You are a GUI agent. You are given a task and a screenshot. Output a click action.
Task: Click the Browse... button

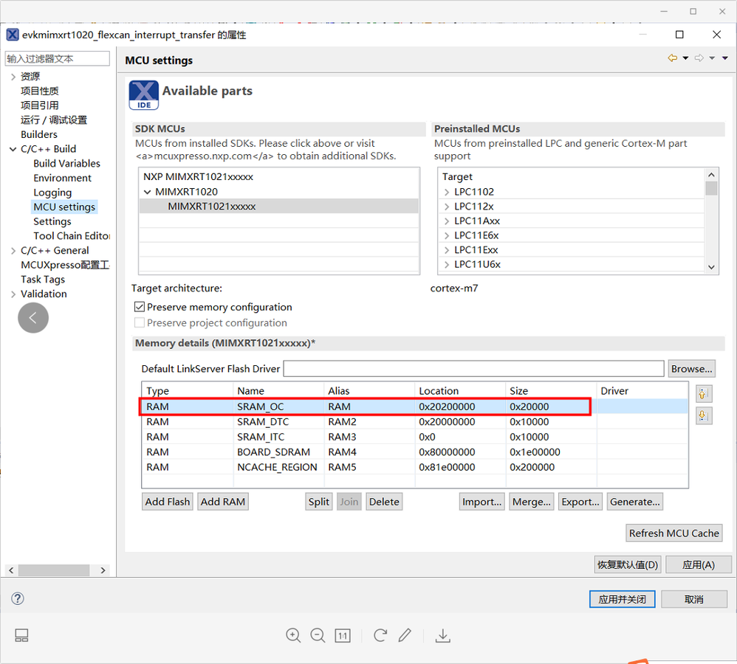[x=691, y=369]
